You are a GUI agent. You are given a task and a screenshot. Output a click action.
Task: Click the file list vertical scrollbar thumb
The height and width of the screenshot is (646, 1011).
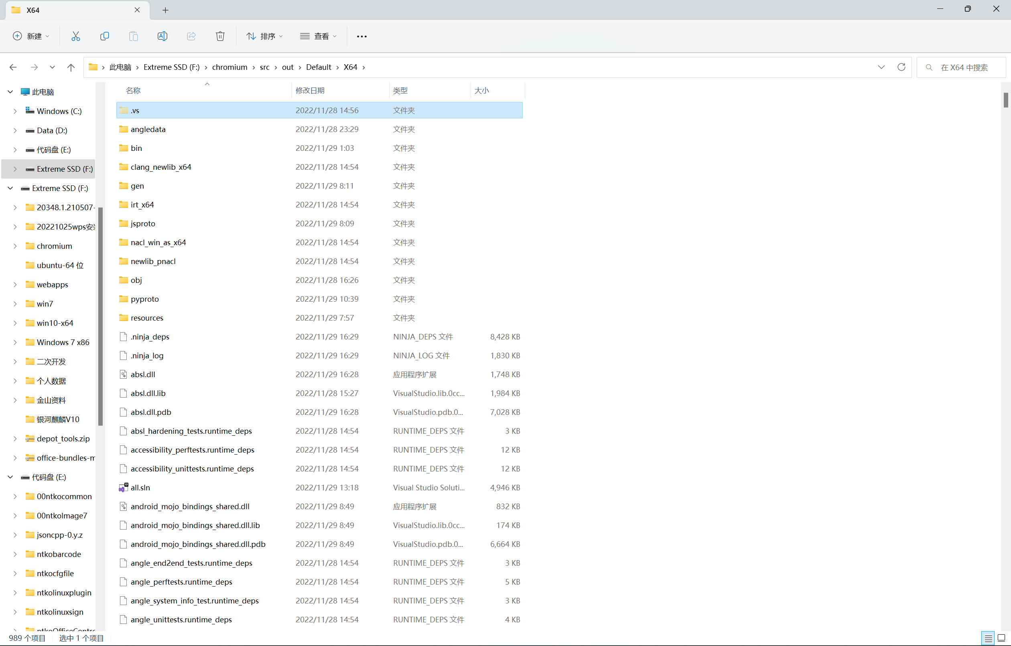coord(1006,100)
